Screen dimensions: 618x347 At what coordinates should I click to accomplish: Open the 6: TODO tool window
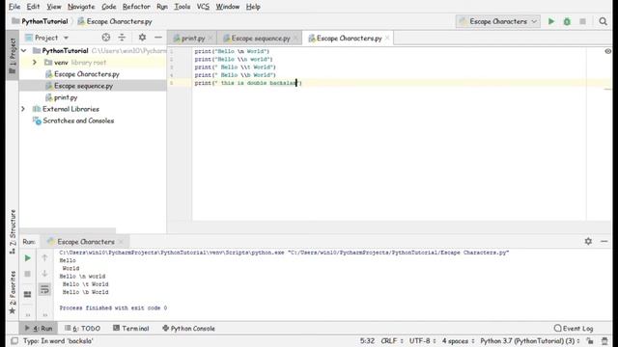pyautogui.click(x=82, y=328)
